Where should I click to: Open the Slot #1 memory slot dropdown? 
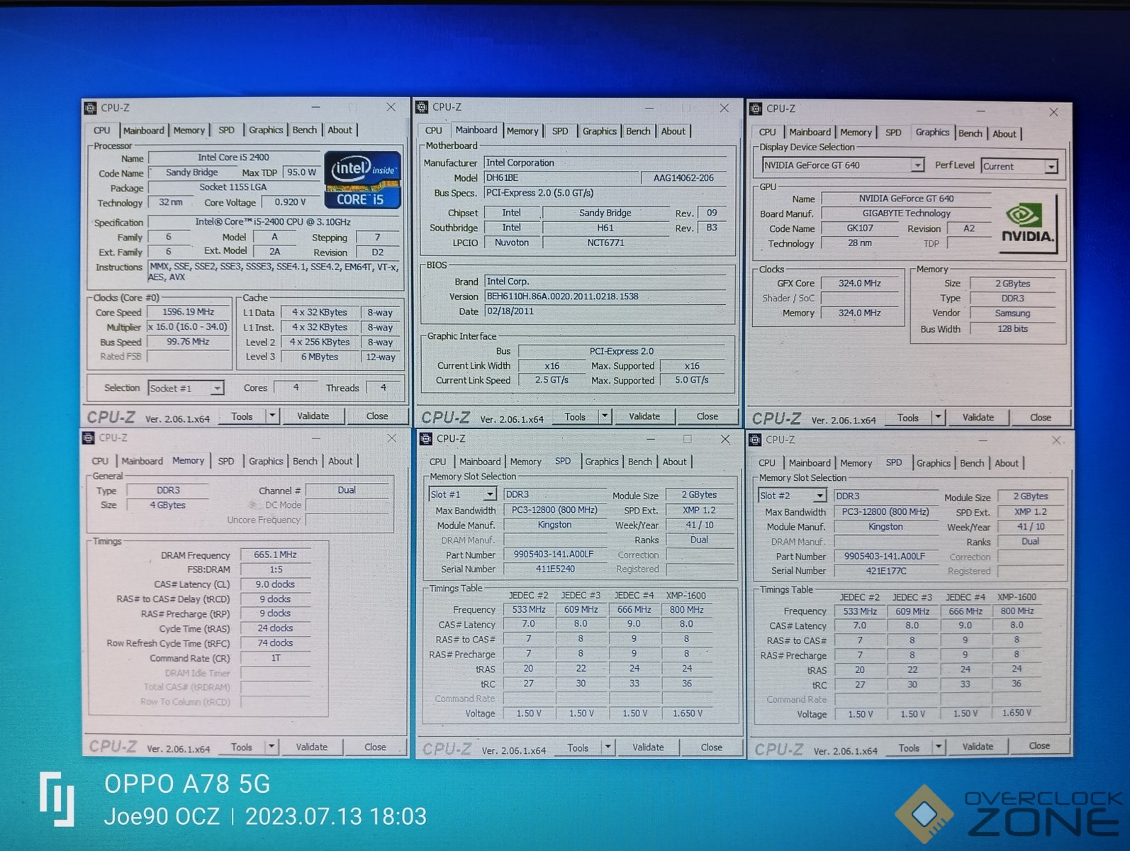point(489,494)
